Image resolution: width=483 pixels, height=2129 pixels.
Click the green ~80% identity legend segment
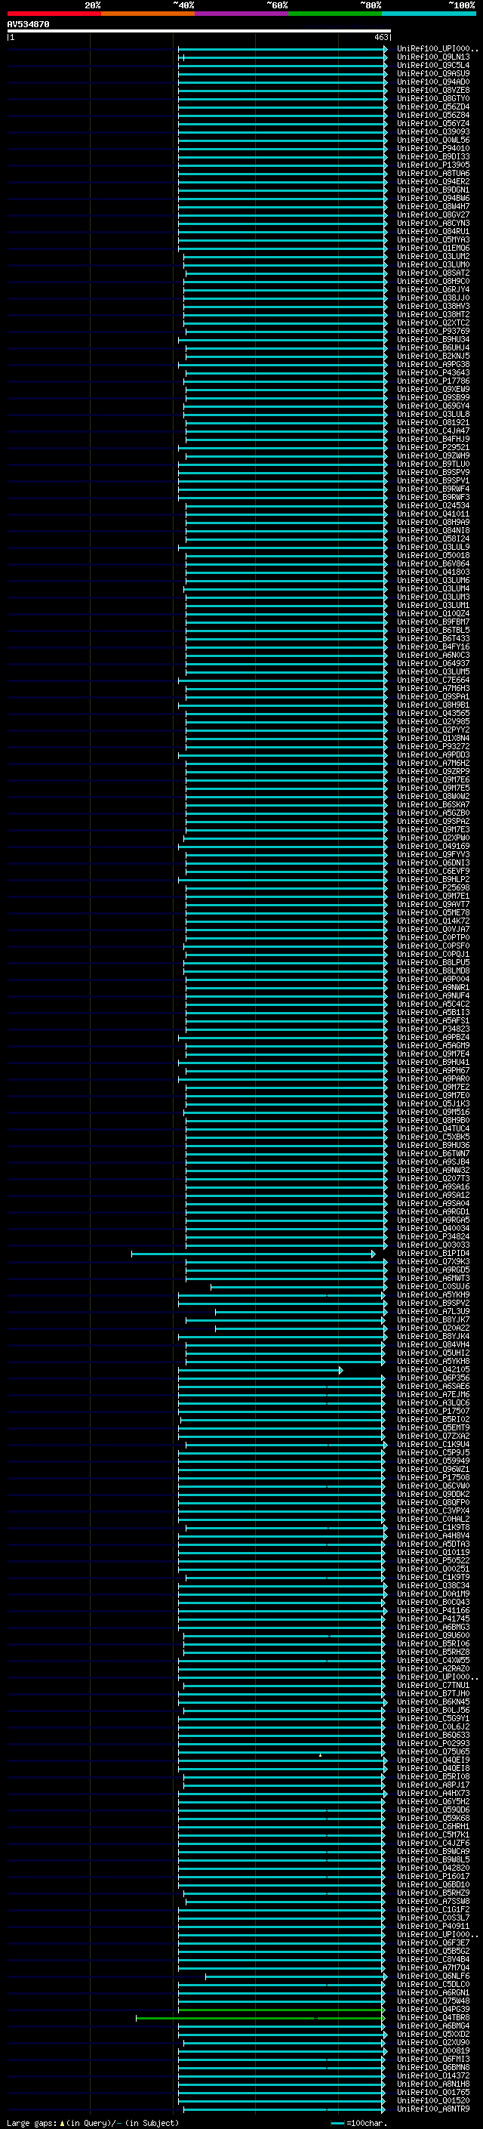click(x=335, y=14)
